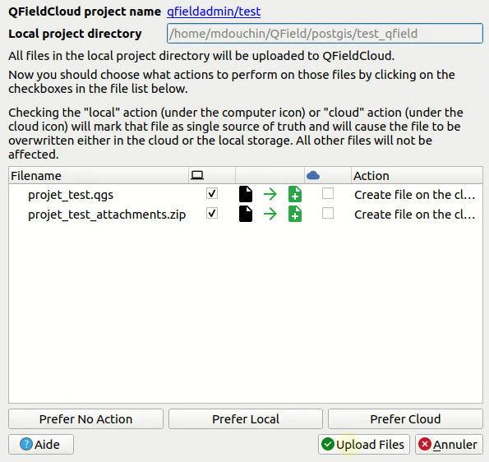The width and height of the screenshot is (489, 462).
Task: Click the blue cloud icon in the column header
Action: 313,176
